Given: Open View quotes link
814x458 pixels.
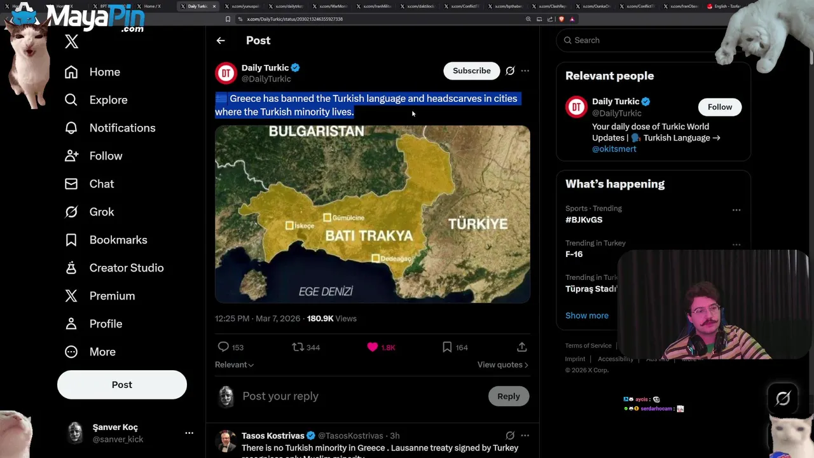Looking at the screenshot, I should pos(503,364).
